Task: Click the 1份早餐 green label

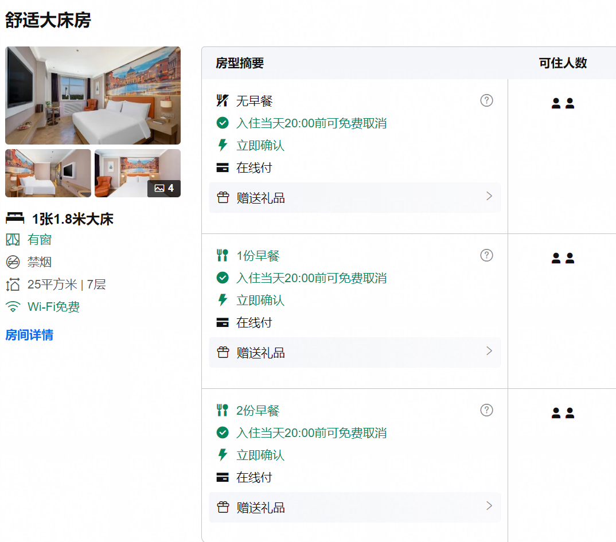Action: [x=258, y=256]
